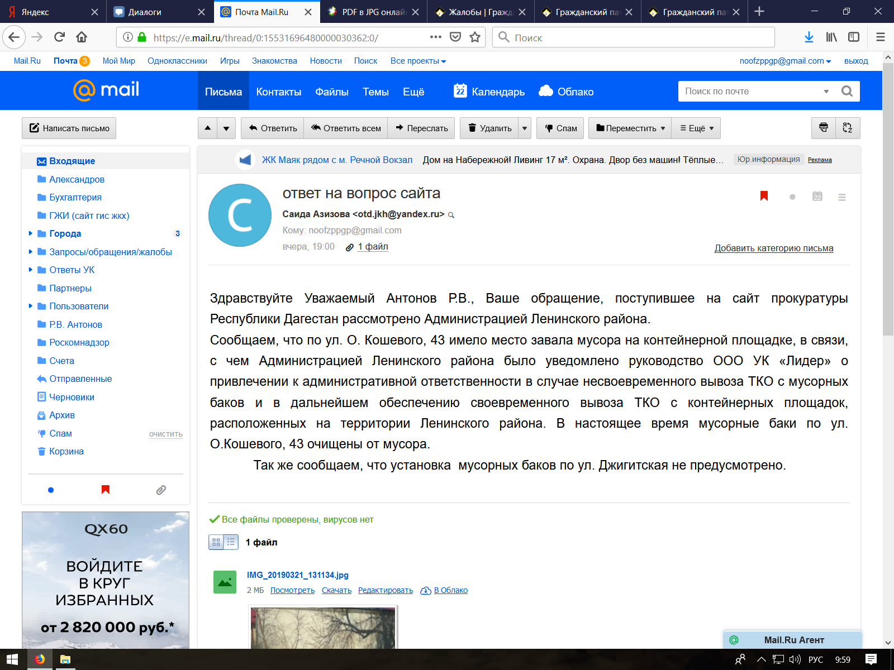Click the translate message icon
Screen dimensions: 894x670
(x=848, y=128)
